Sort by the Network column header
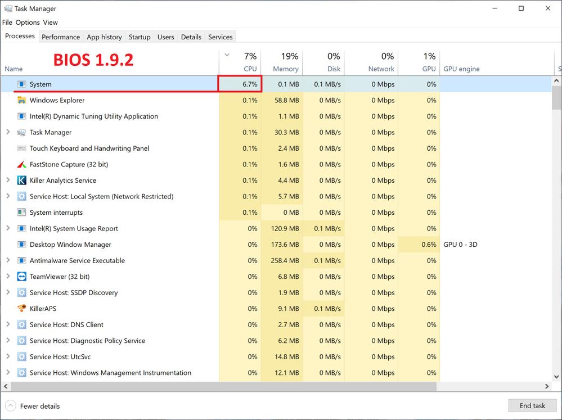 371,62
